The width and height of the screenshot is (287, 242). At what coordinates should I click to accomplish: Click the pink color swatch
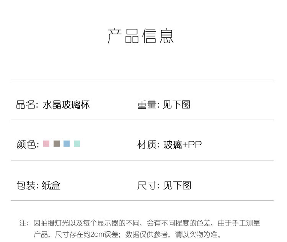coord(46,144)
